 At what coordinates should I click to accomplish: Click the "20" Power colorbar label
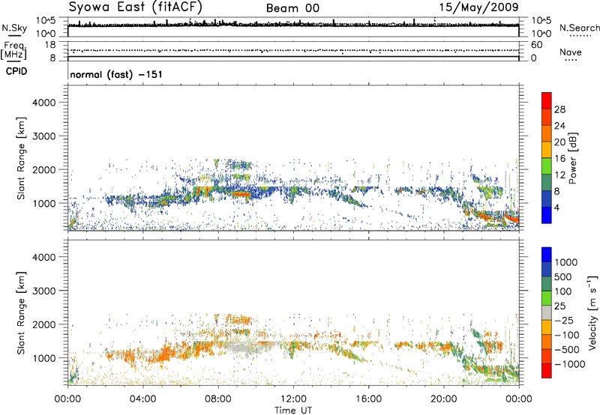pos(559,142)
